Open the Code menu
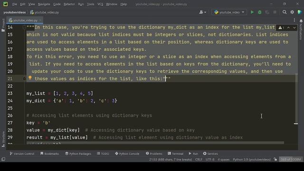This screenshot has width=304, height=171. (57, 4)
